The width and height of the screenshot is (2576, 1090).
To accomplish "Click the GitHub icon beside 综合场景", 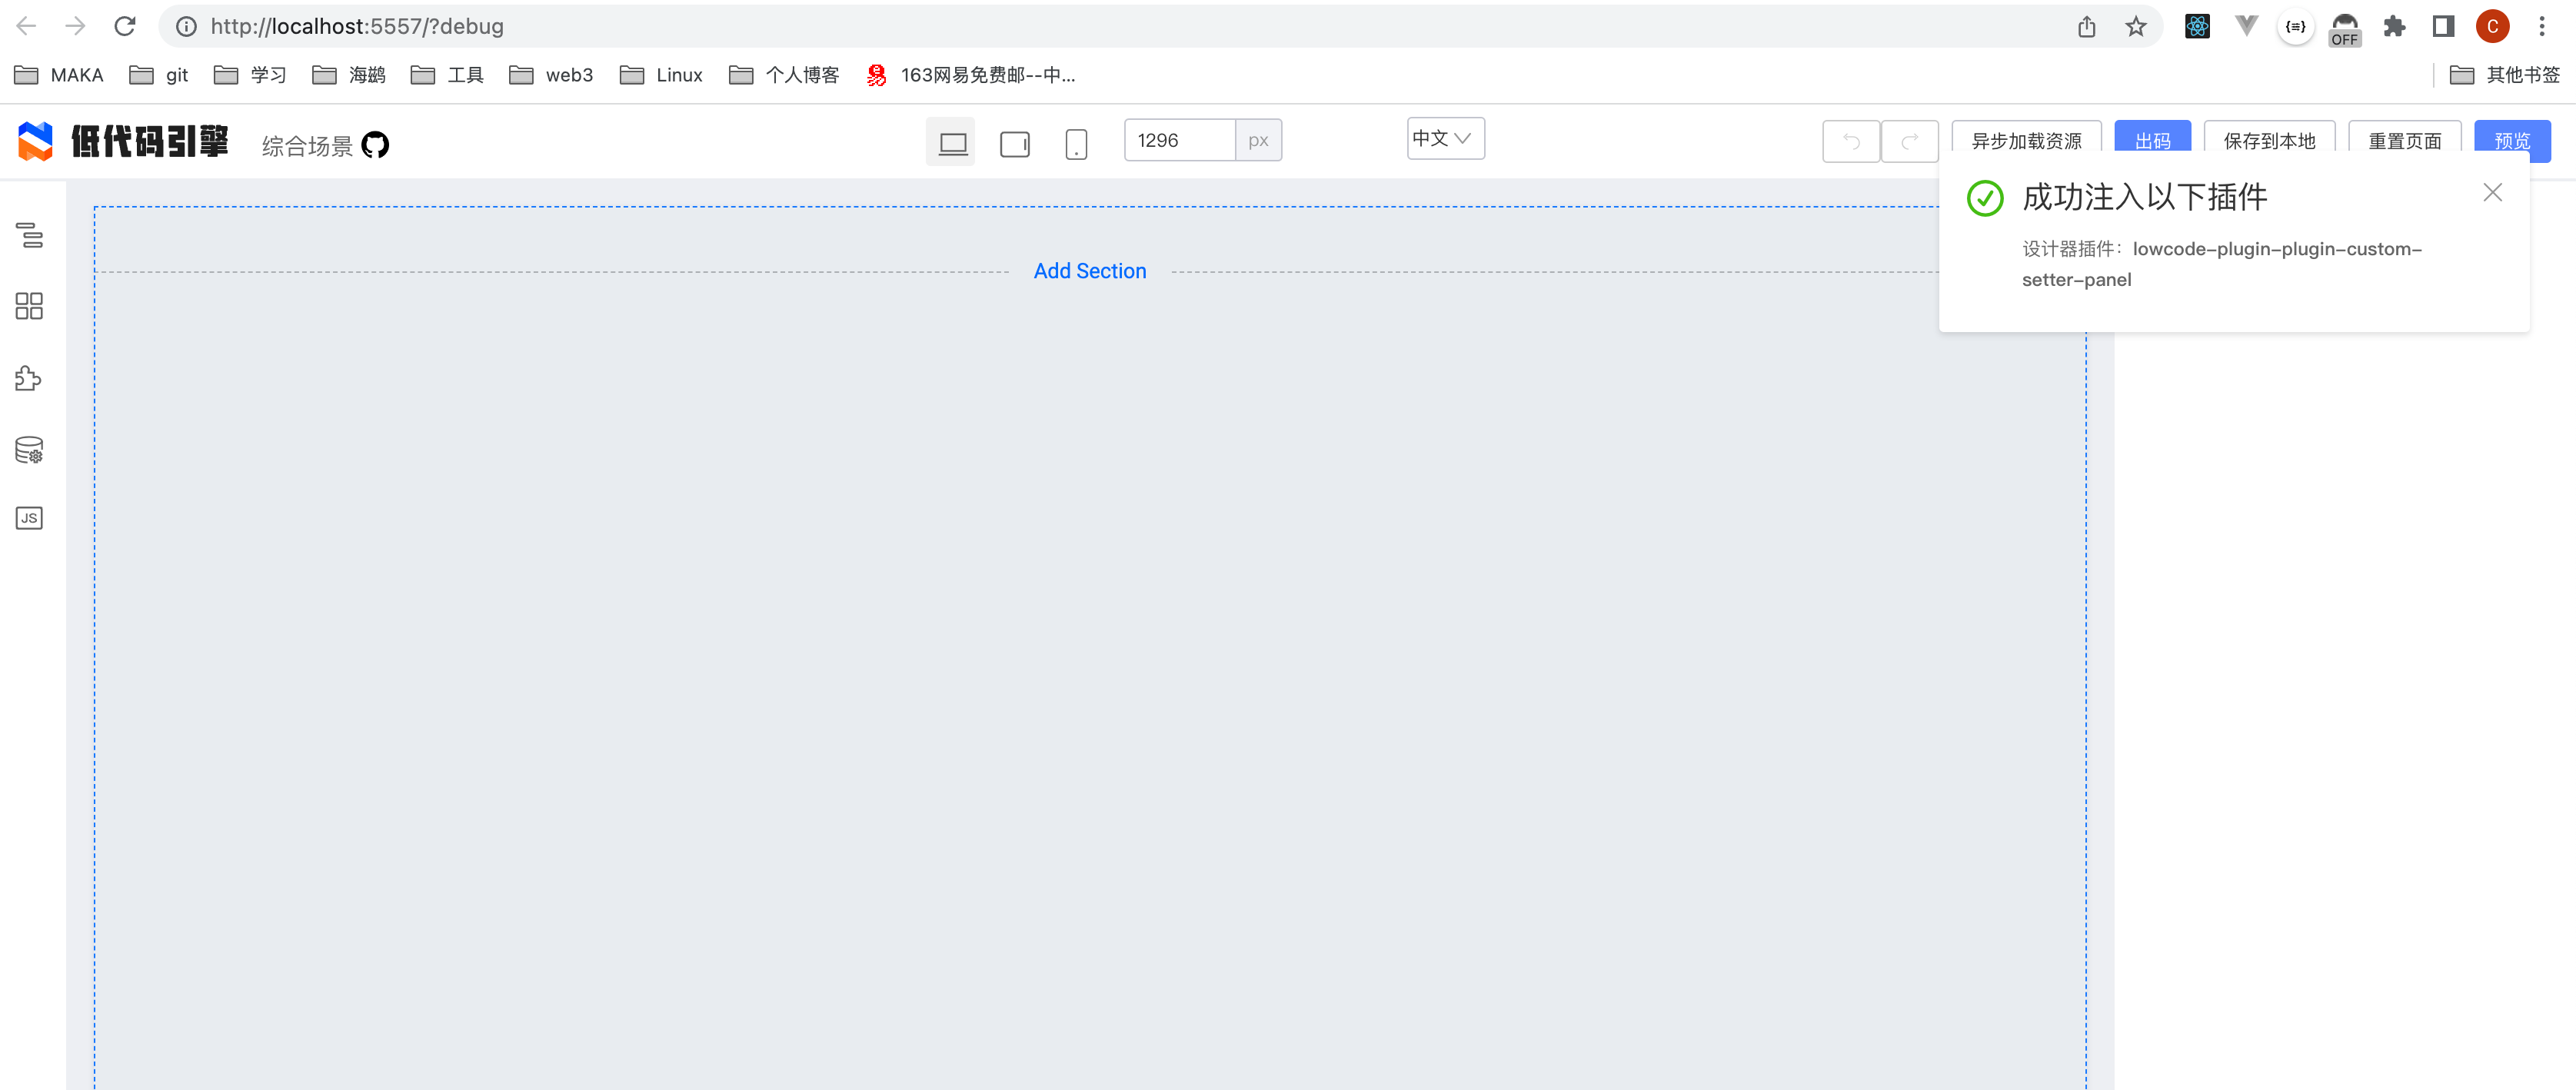I will pyautogui.click(x=375, y=145).
